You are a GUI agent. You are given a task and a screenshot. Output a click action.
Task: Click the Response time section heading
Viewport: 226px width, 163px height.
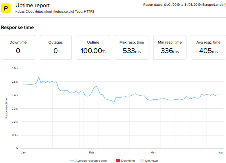coord(17,27)
